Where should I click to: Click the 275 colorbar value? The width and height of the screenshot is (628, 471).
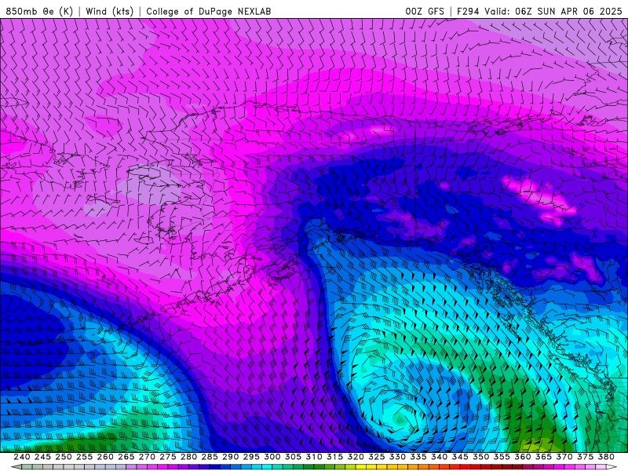point(167,457)
